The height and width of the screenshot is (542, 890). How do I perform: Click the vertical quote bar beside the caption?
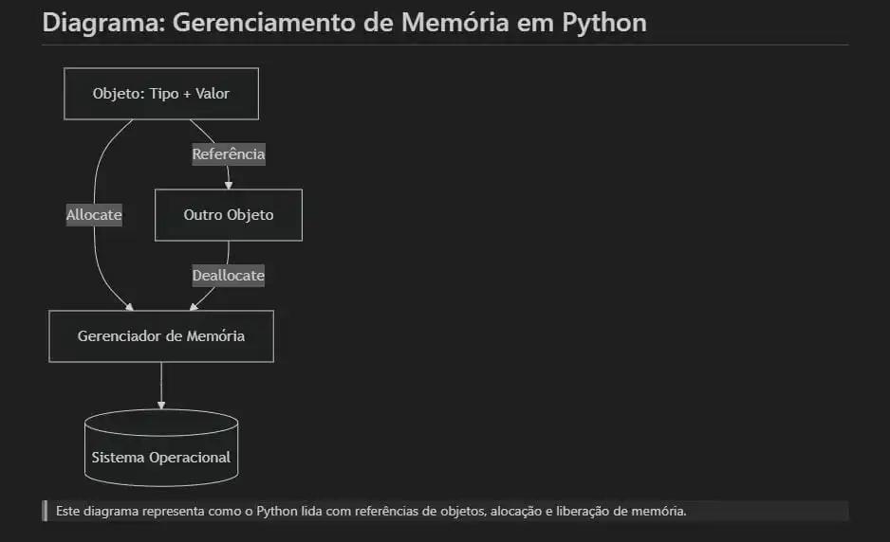(x=45, y=511)
